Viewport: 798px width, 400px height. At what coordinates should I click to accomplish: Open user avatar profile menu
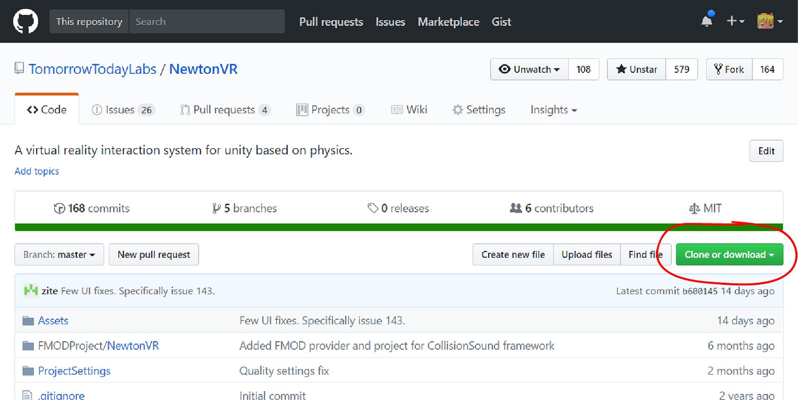pyautogui.click(x=770, y=21)
